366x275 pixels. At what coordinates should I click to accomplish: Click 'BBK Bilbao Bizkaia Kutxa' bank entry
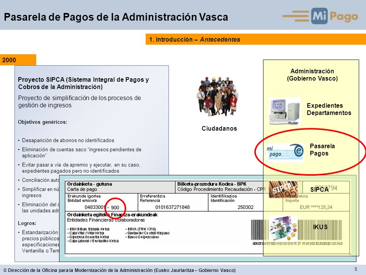click(x=88, y=229)
